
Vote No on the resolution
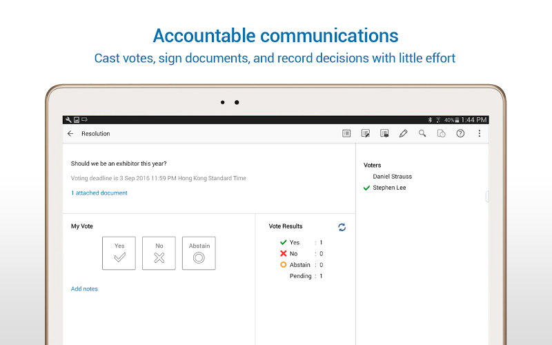point(159,253)
